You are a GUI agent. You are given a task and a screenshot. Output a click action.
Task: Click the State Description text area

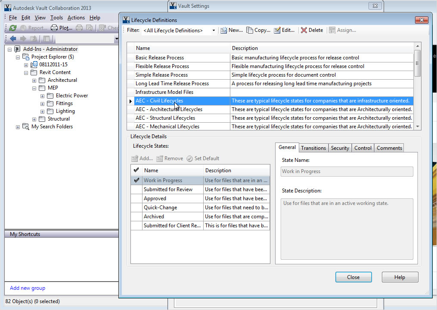tap(347, 229)
